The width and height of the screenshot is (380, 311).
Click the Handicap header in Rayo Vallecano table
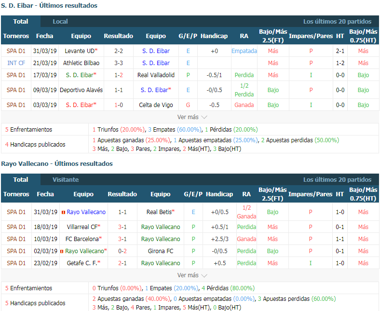click(219, 194)
